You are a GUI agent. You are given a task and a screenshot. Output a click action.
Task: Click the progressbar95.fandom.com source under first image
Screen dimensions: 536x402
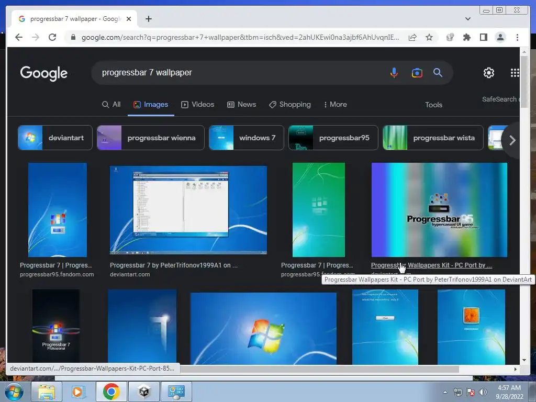57,274
